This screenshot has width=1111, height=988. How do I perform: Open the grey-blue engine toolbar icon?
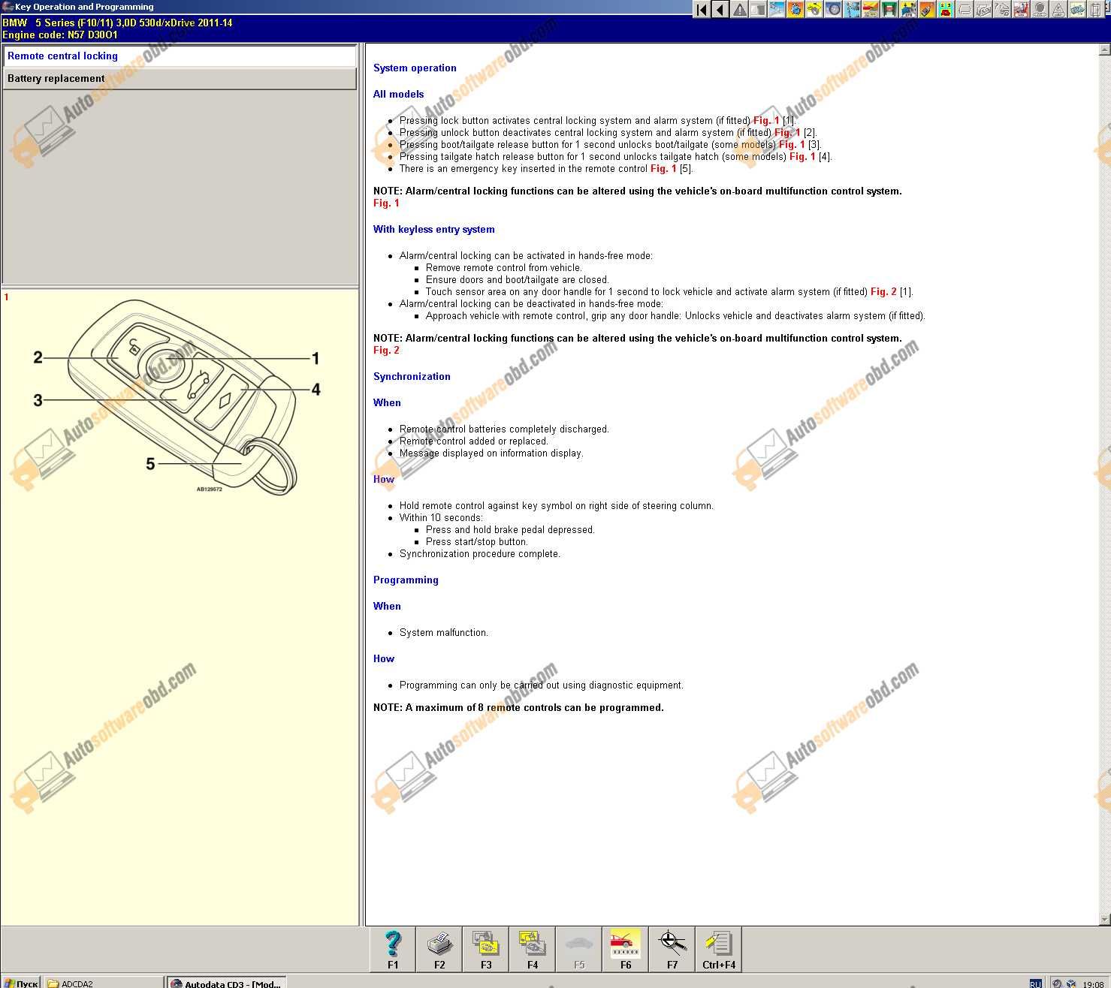click(x=1076, y=9)
